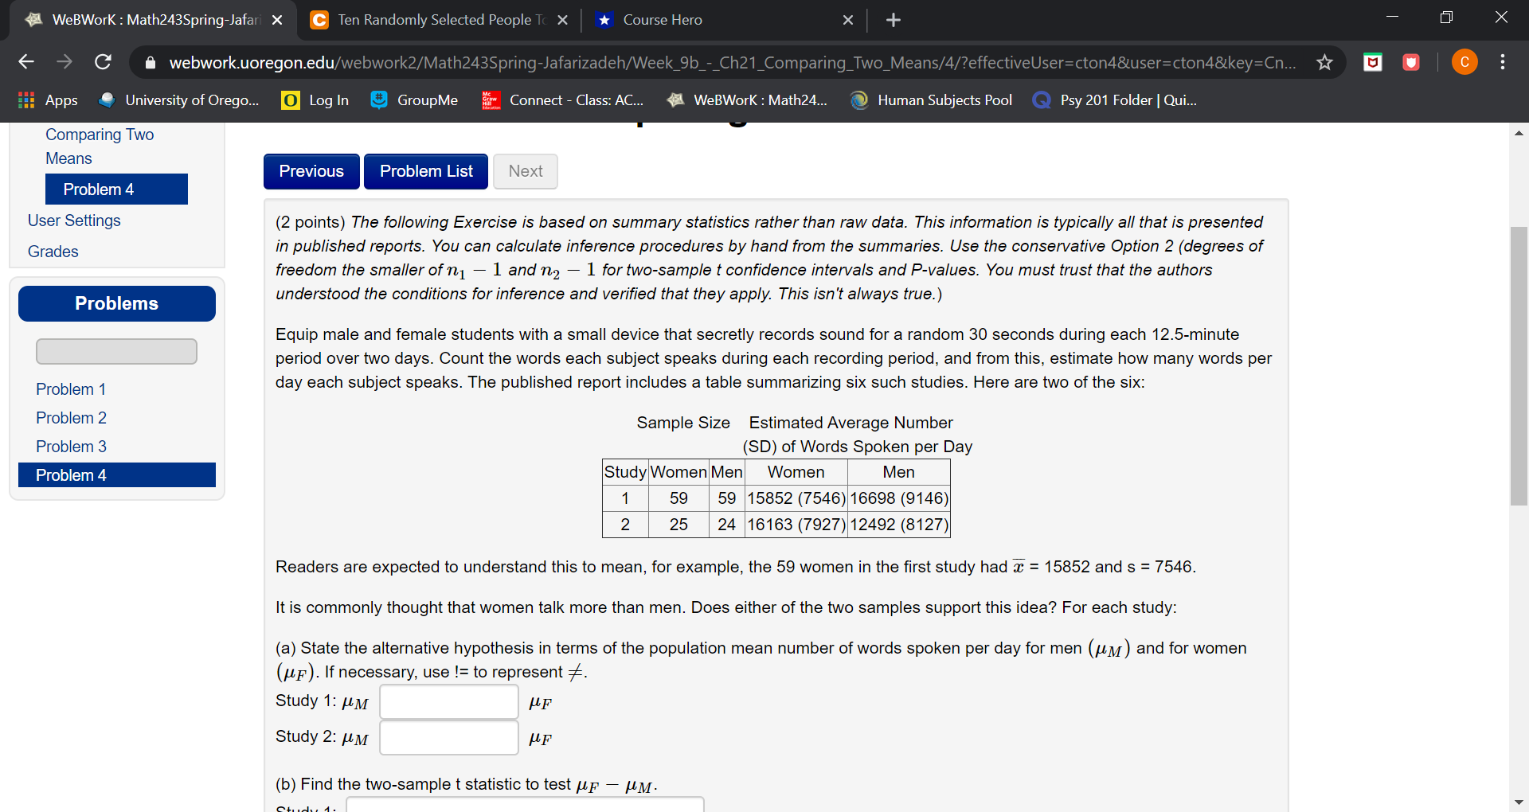
Task: Open the GroupMe bookmark
Action: click(x=413, y=100)
